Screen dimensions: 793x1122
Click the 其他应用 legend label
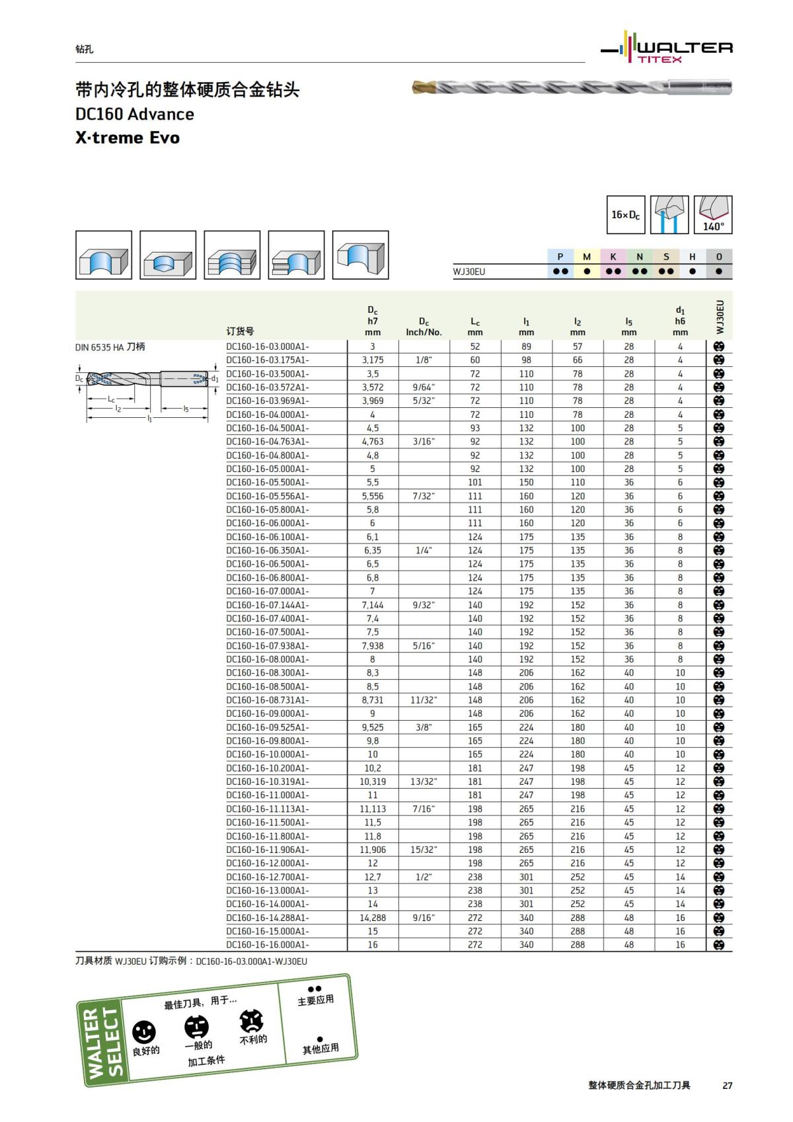(321, 1049)
